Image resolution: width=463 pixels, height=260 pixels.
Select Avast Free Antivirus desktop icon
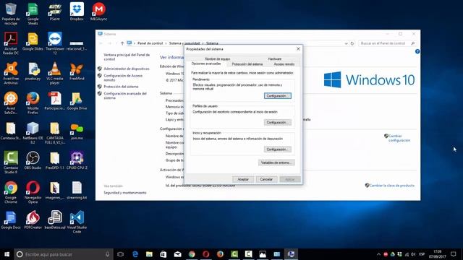point(11,73)
